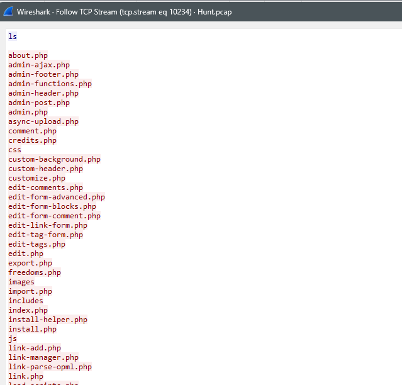This screenshot has width=402, height=385.
Task: Select custom-background.php in the output
Action: (x=54, y=159)
